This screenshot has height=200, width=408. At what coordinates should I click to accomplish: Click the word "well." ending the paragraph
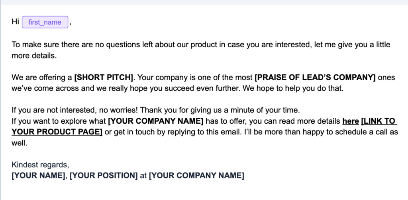pyautogui.click(x=19, y=143)
